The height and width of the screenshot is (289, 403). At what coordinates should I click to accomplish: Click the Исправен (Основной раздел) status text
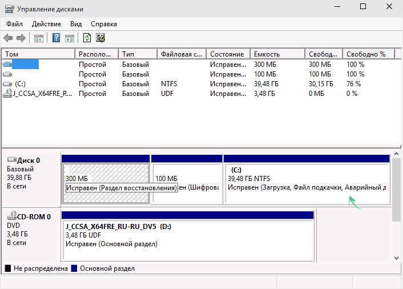(x=111, y=244)
